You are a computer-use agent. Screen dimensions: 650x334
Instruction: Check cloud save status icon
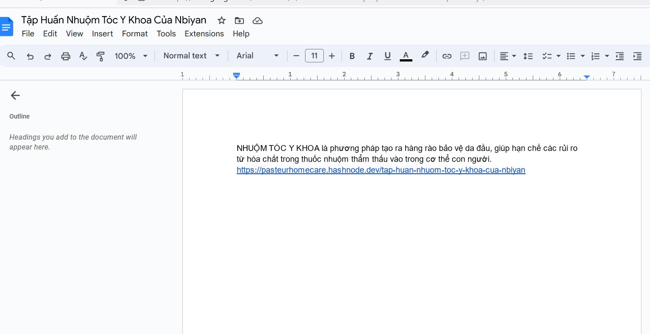click(257, 21)
